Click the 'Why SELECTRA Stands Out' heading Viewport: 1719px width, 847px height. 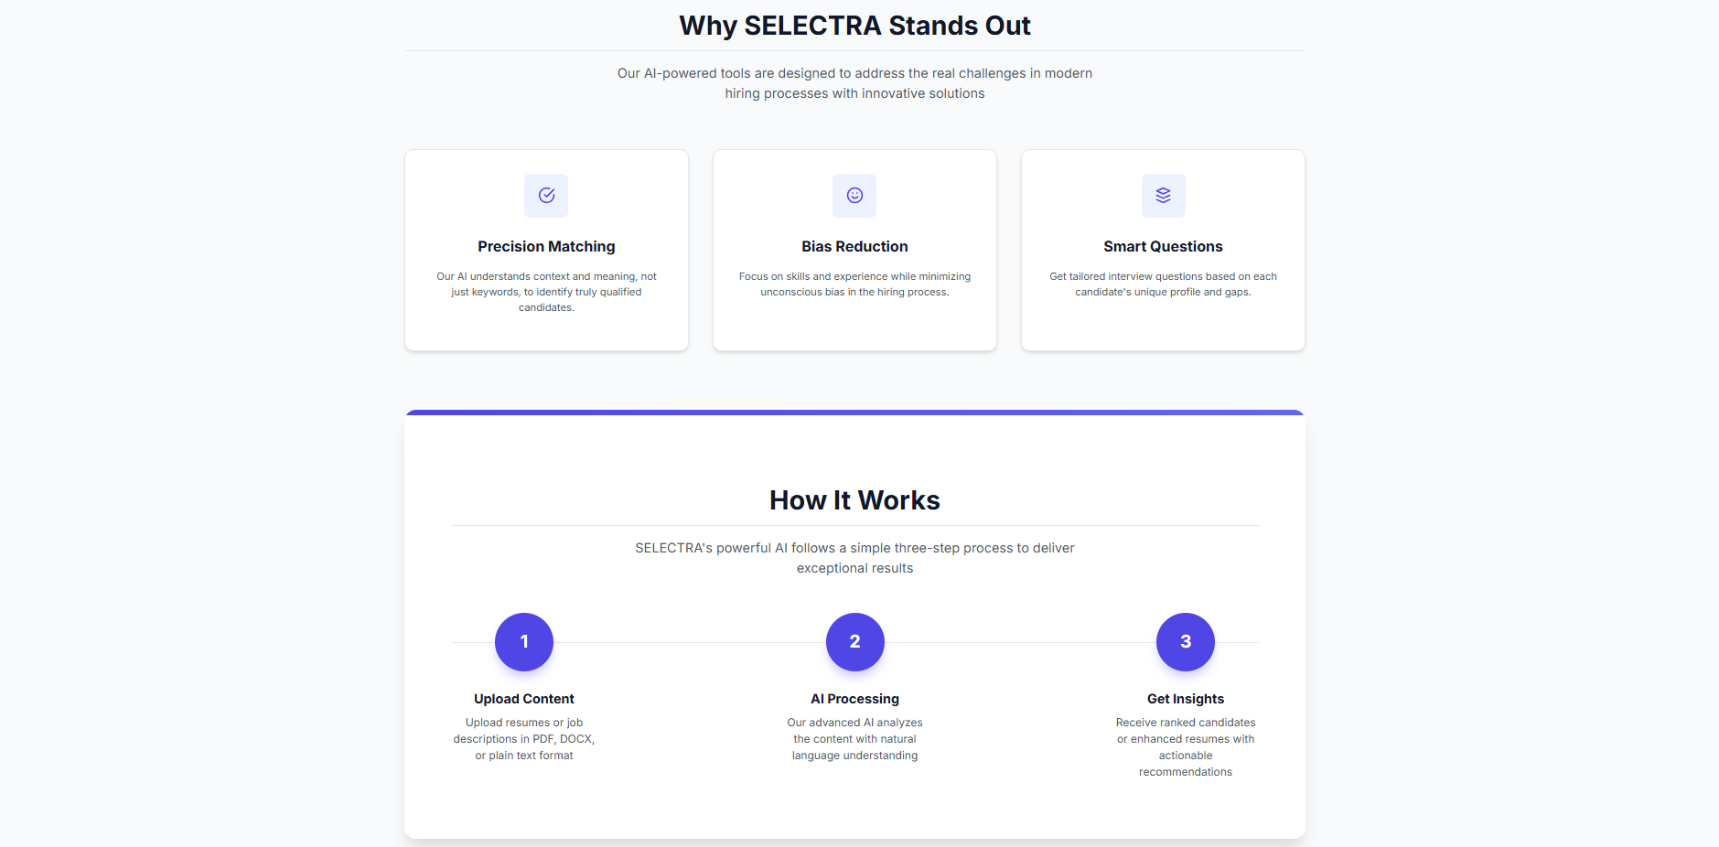pyautogui.click(x=854, y=26)
